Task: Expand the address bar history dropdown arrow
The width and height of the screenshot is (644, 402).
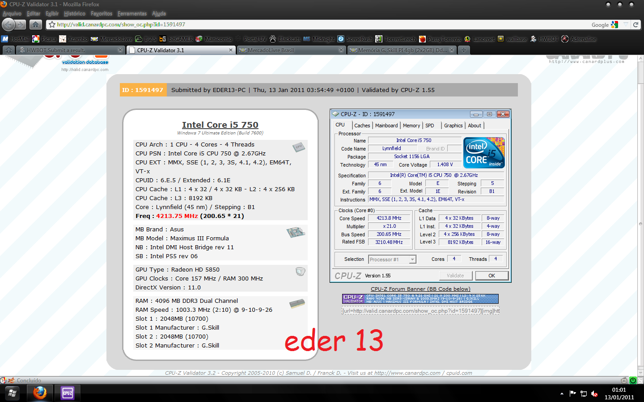Action: click(x=626, y=25)
